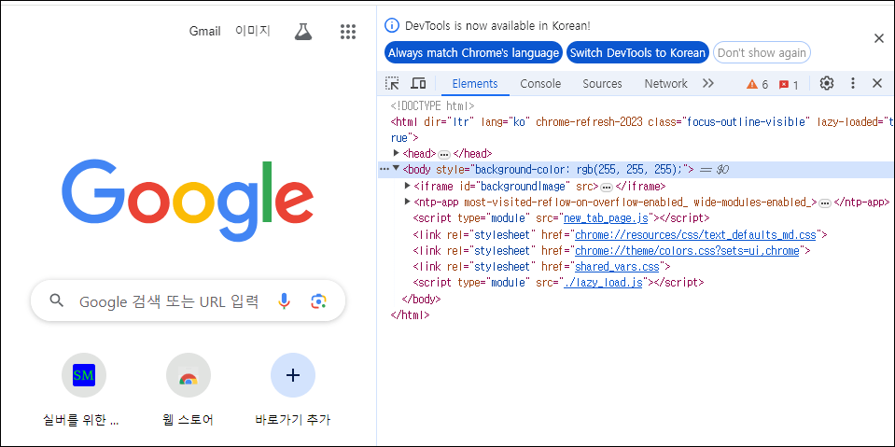895x447 pixels.
Task: Expand the iframe backgroundImage node
Action: [x=407, y=186]
